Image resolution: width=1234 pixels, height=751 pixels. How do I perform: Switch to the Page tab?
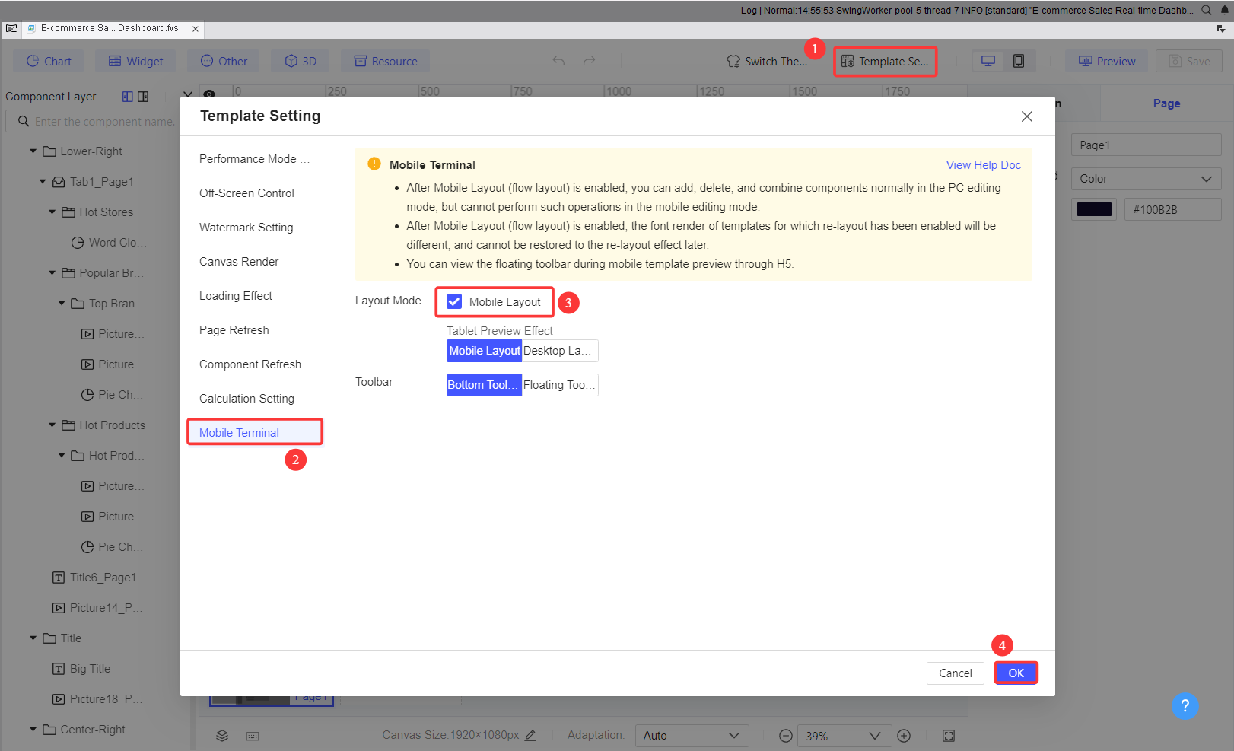pos(1166,103)
